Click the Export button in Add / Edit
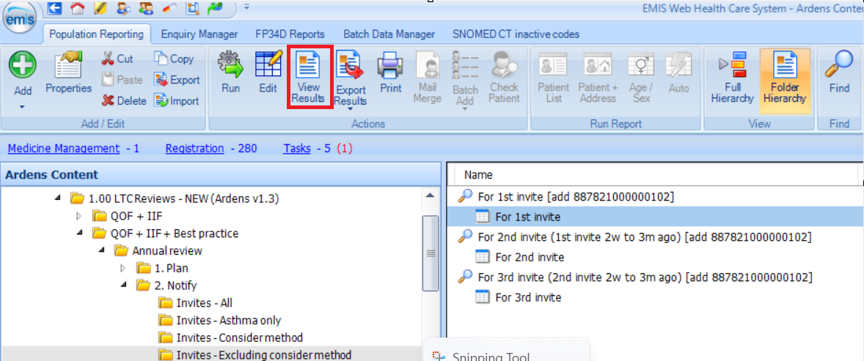This screenshot has height=361, width=864. (x=177, y=80)
